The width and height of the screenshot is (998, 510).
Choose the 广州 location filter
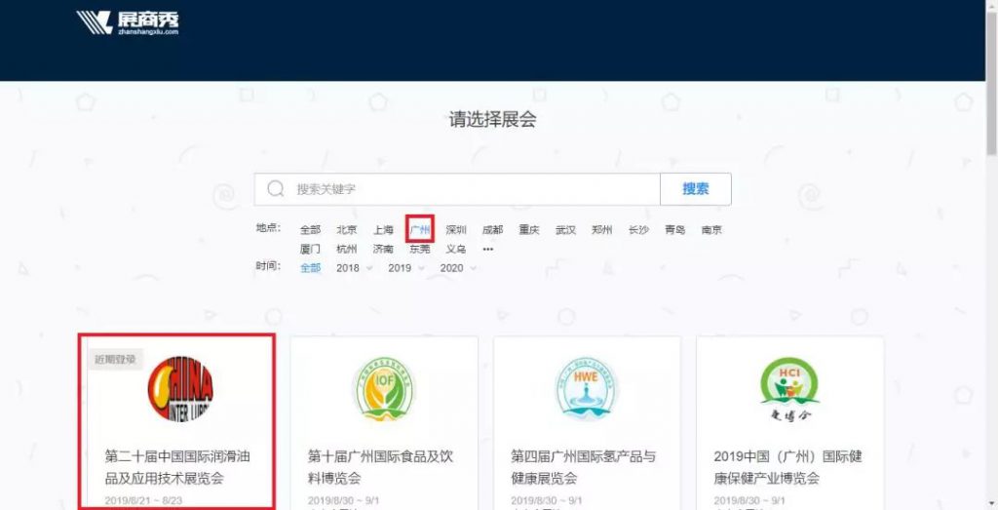pos(420,230)
